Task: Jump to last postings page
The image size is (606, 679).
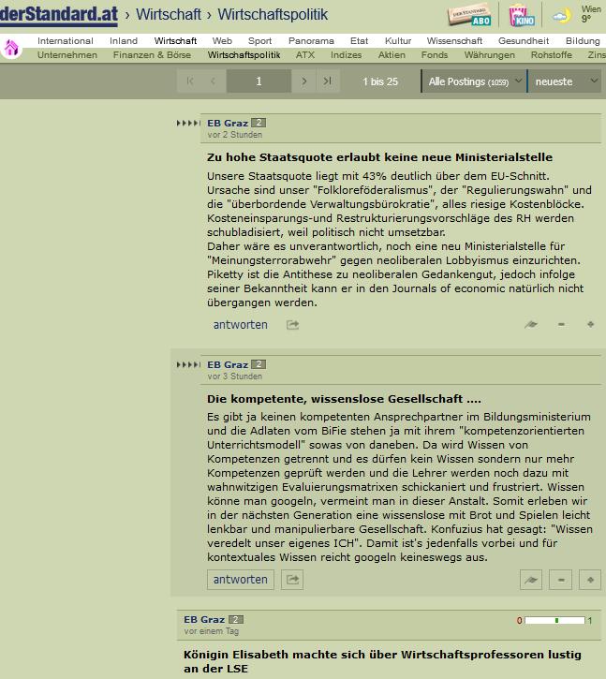Action: (328, 81)
